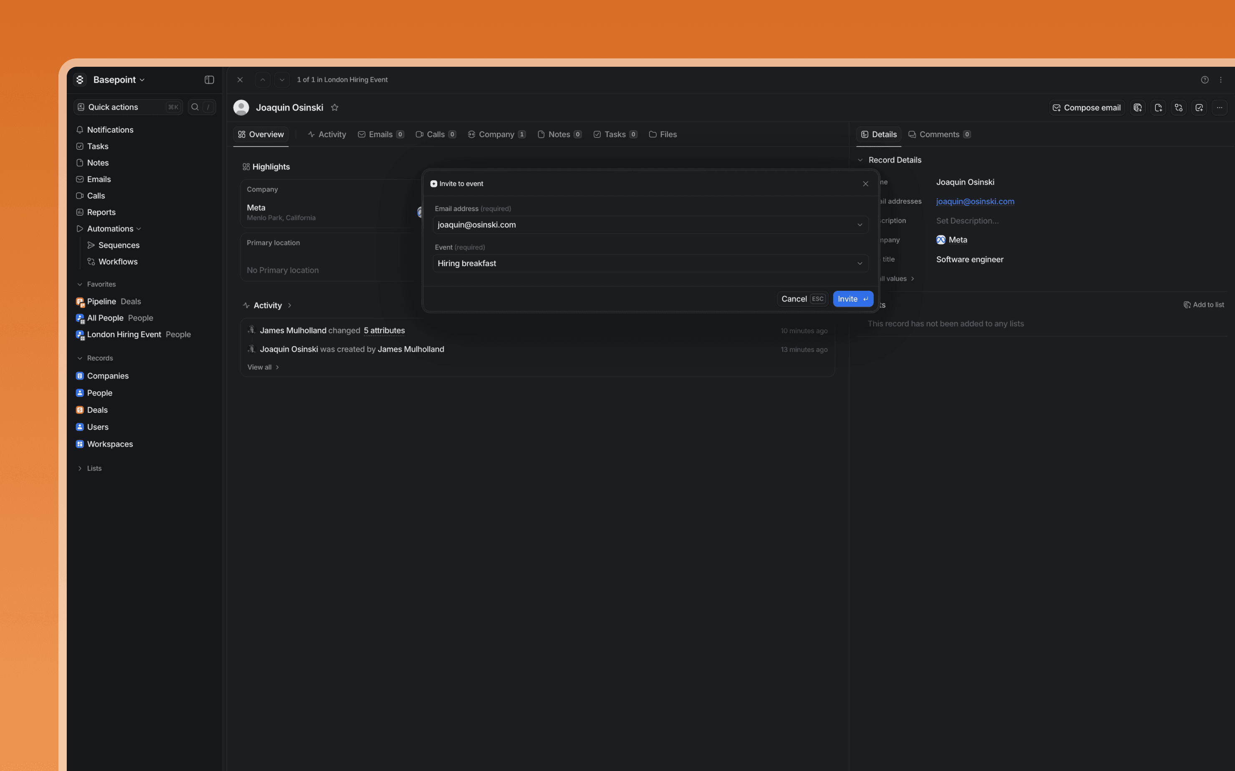Image resolution: width=1235 pixels, height=771 pixels.
Task: Click the run workflow icon in record header
Action: (1178, 108)
